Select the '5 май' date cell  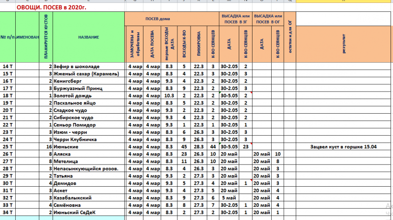click(229, 198)
